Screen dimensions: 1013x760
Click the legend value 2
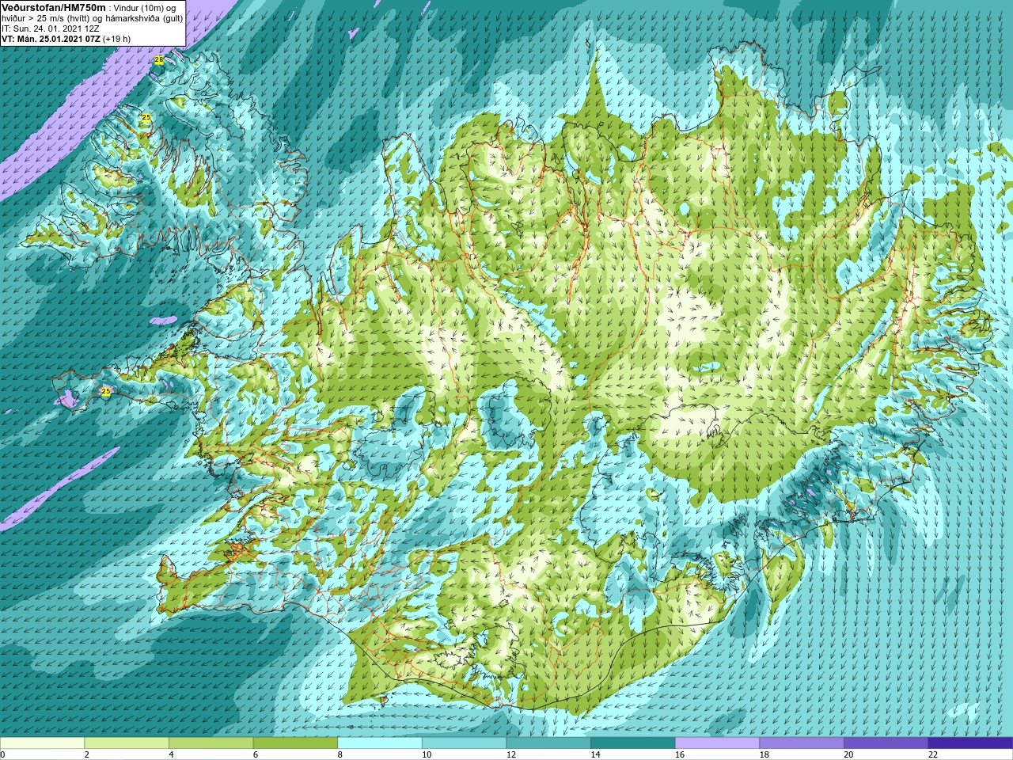tap(87, 754)
